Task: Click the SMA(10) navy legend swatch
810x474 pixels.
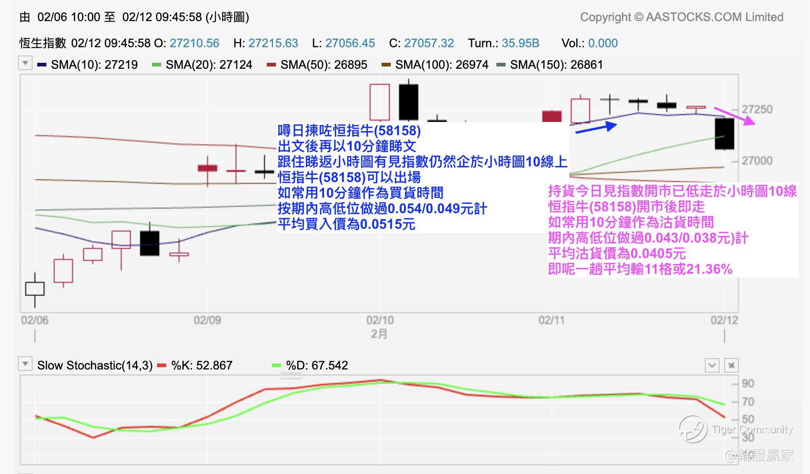Action: tap(42, 65)
